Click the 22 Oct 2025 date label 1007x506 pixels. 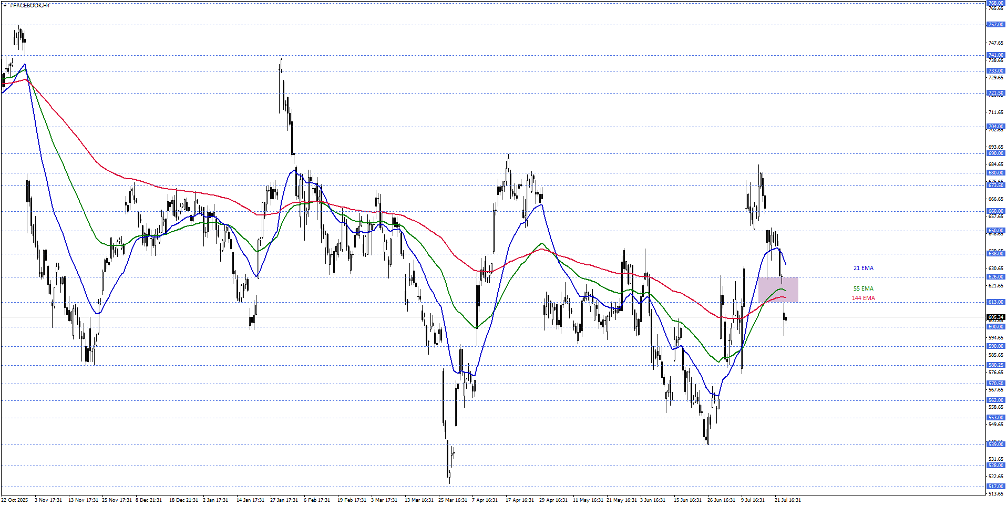click(15, 500)
